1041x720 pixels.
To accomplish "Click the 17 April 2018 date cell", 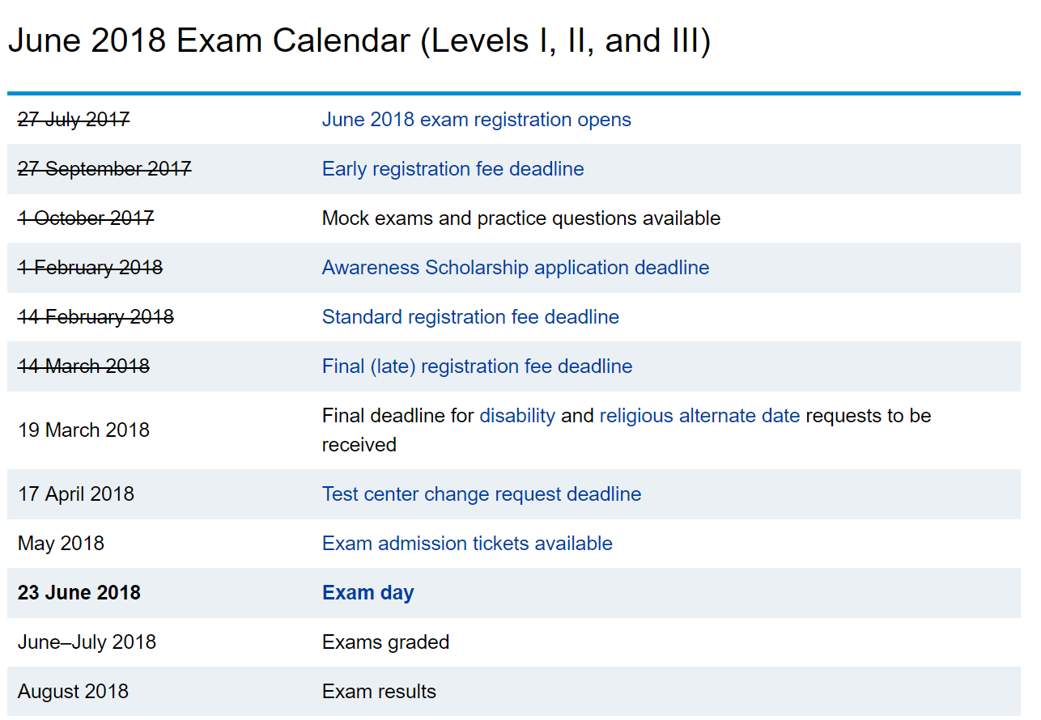I will click(x=76, y=494).
